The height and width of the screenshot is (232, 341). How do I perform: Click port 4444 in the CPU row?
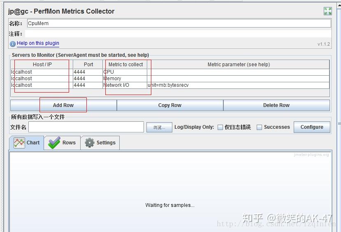[88, 72]
